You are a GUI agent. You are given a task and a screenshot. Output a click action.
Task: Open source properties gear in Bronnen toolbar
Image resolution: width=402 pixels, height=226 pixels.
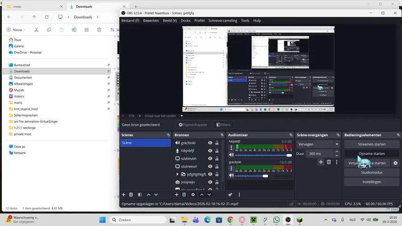click(x=193, y=195)
